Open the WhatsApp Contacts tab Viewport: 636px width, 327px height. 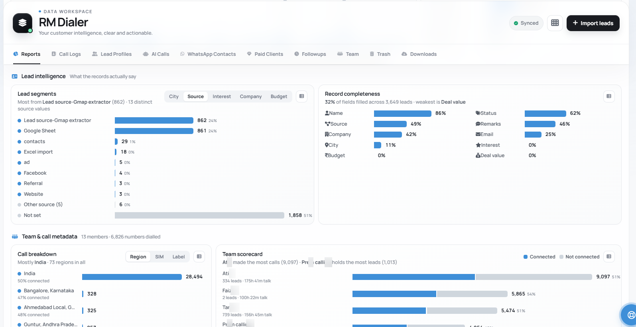tap(208, 54)
